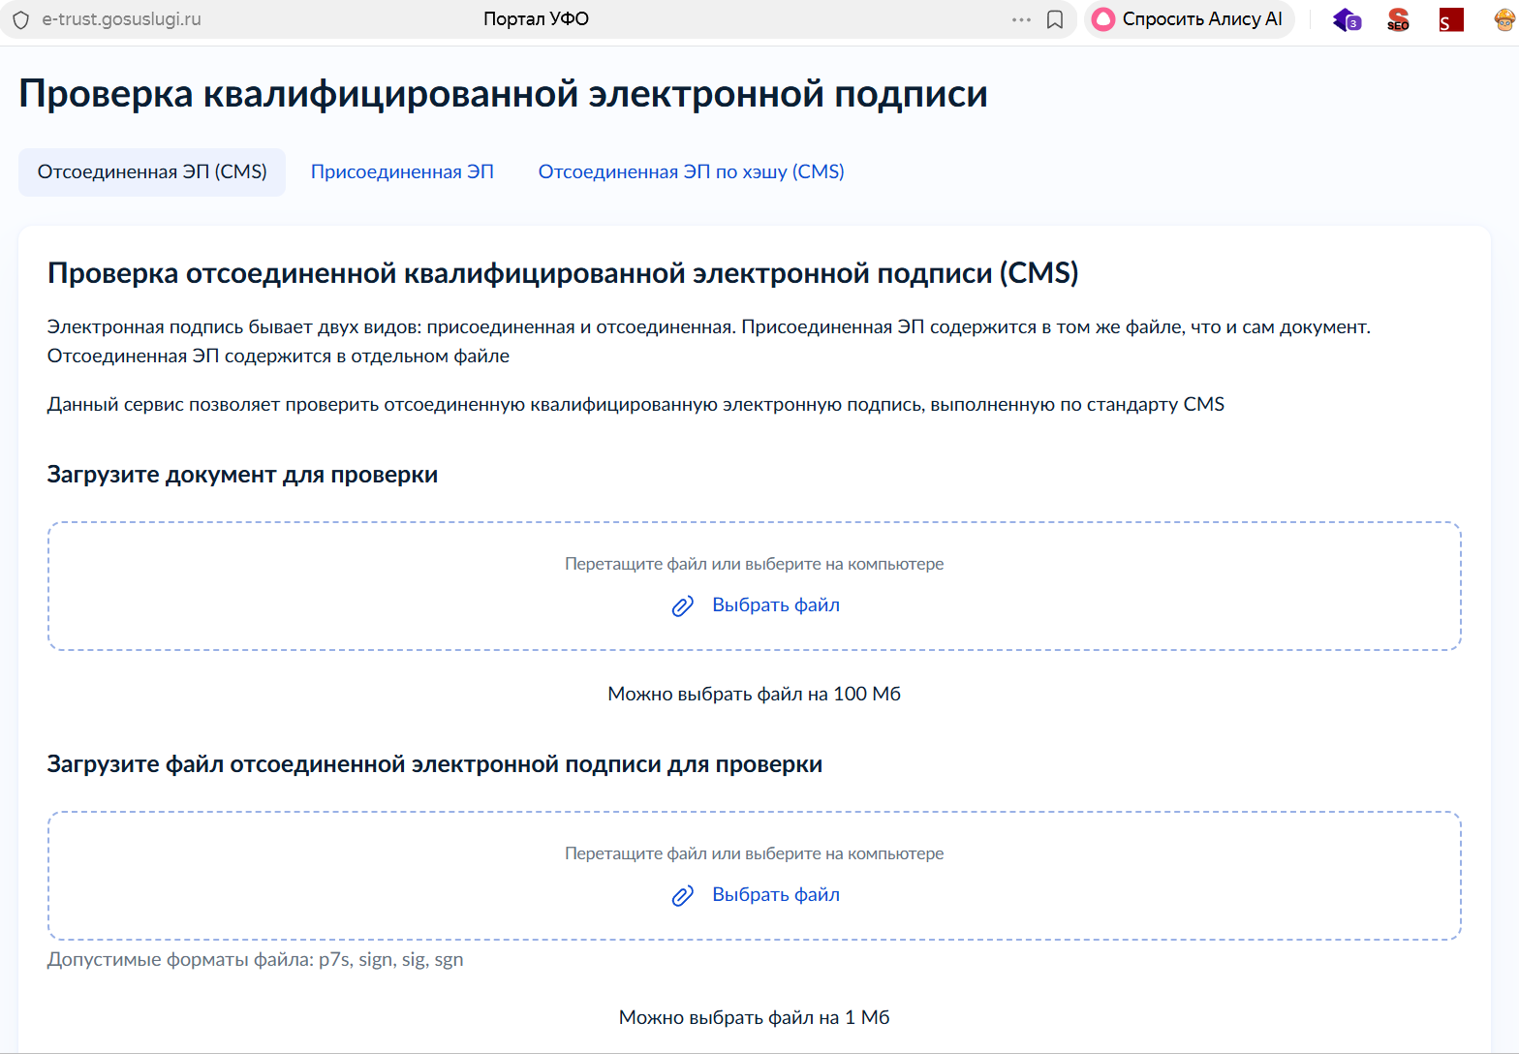Click the e-trust.gosuslugi.ru address field
The height and width of the screenshot is (1054, 1519).
click(121, 19)
